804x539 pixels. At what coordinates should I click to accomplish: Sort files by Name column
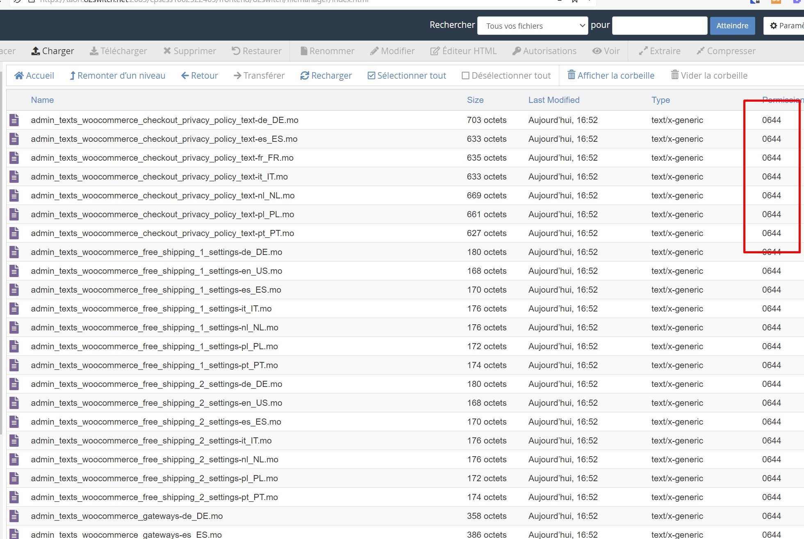(42, 100)
